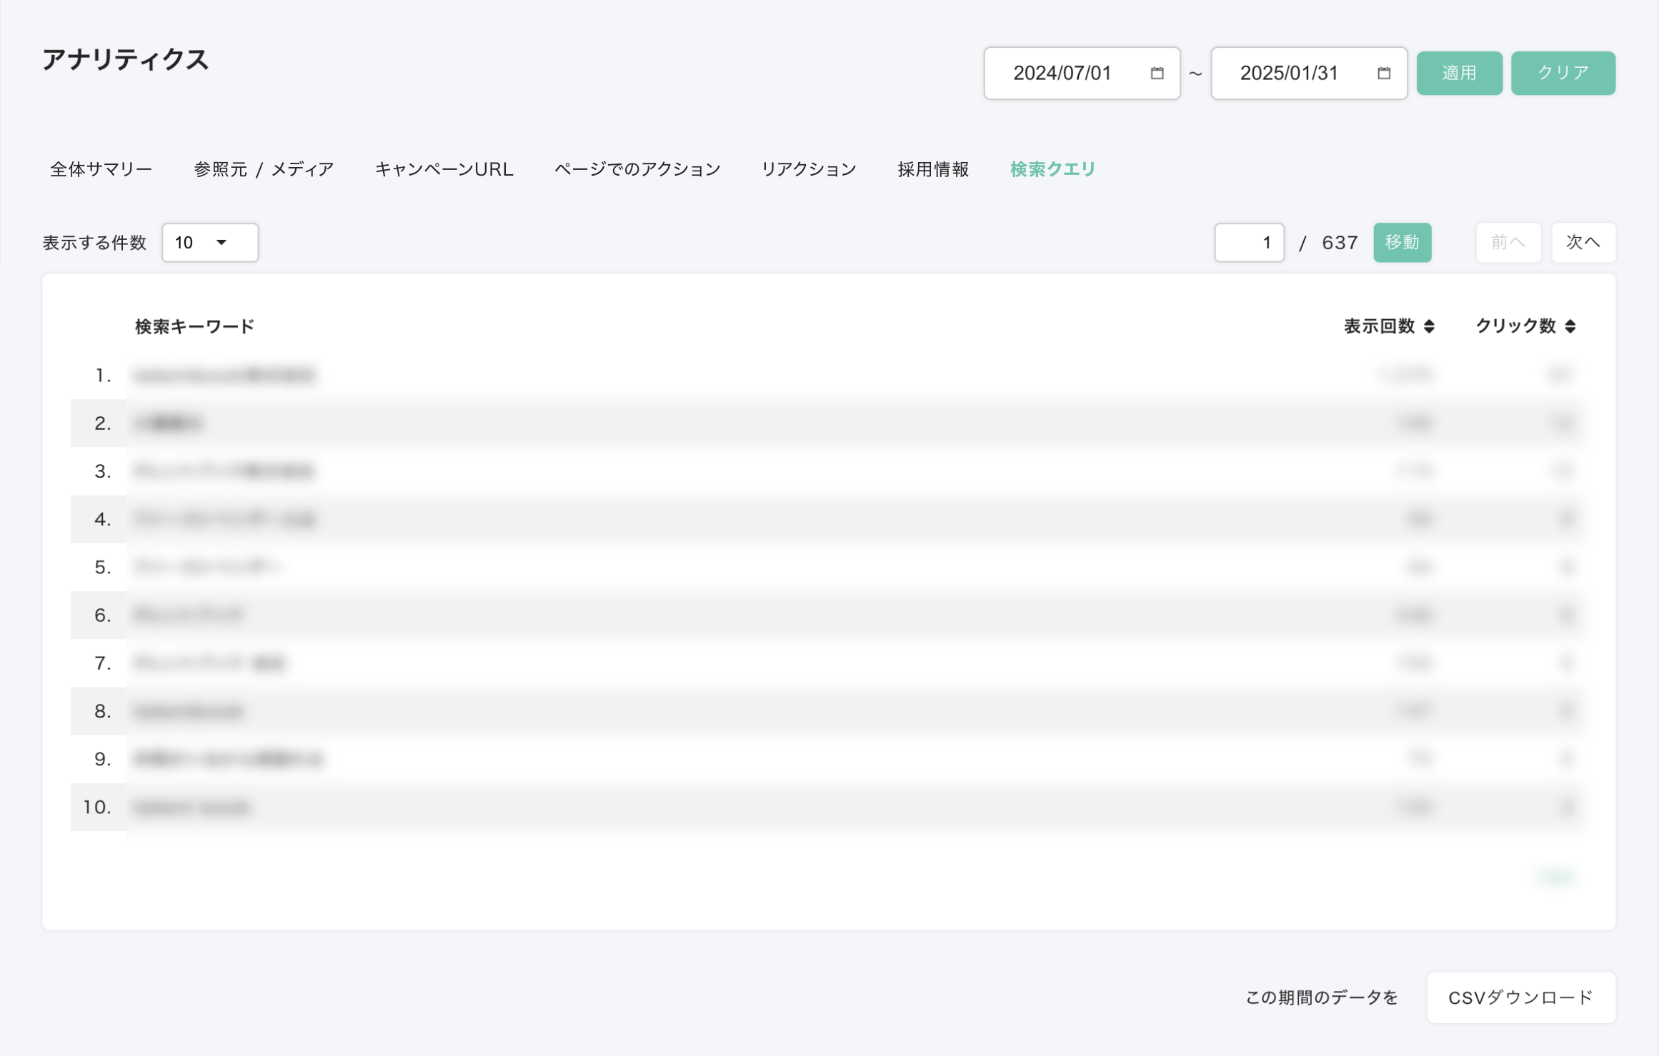Open the end date calendar icon

(x=1383, y=73)
